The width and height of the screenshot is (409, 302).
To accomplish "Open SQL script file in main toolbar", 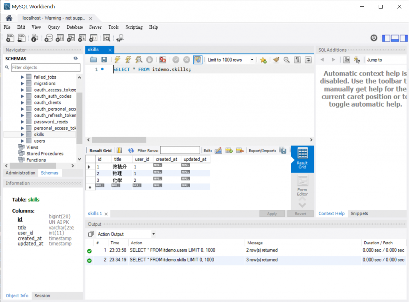I will tap(22, 38).
